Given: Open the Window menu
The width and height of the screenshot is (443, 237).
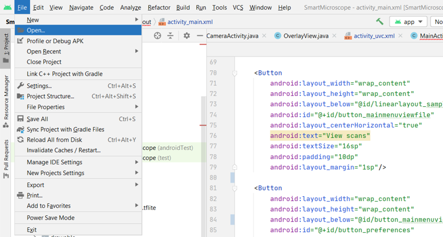Looking at the screenshot, I should click(x=260, y=7).
